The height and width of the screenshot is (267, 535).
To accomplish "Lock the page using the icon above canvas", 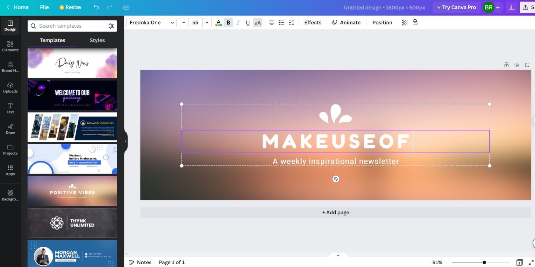I will 506,65.
